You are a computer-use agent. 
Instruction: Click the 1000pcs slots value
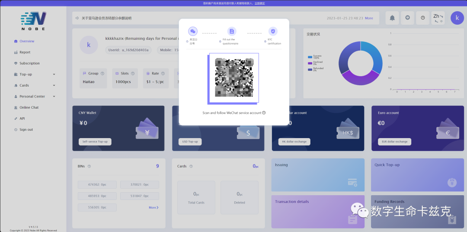(x=123, y=82)
